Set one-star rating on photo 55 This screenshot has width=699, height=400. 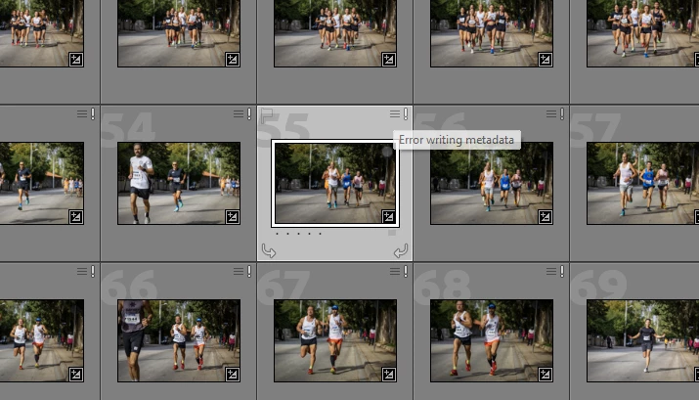pos(278,233)
